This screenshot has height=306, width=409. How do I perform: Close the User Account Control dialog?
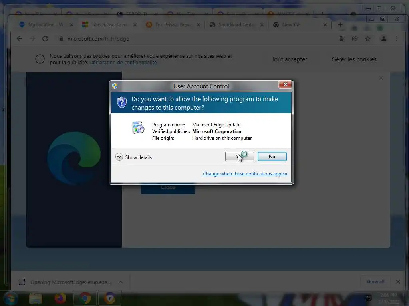pos(285,84)
